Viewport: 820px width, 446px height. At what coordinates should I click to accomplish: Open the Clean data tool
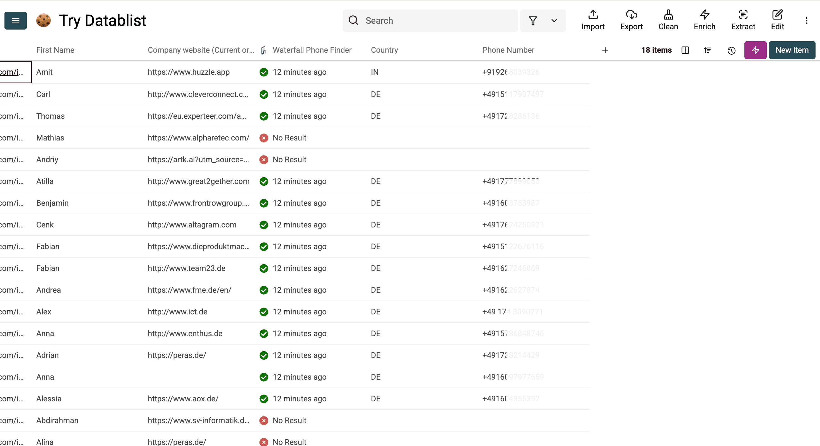point(668,20)
